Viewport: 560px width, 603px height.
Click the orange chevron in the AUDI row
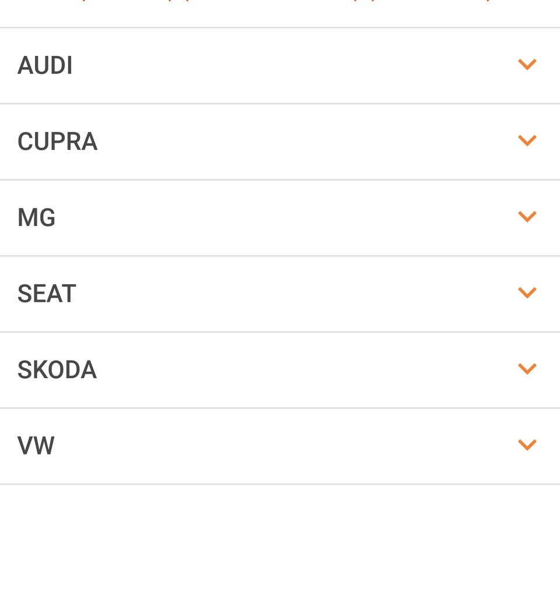(527, 65)
